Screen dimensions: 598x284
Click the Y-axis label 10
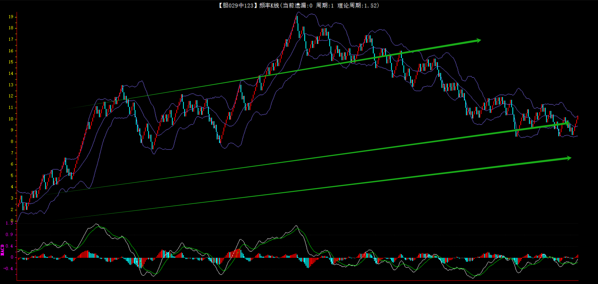click(x=11, y=119)
